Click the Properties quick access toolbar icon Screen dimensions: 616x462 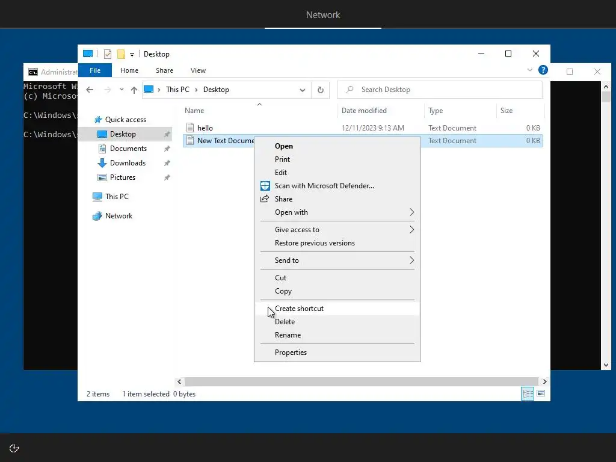tap(107, 54)
